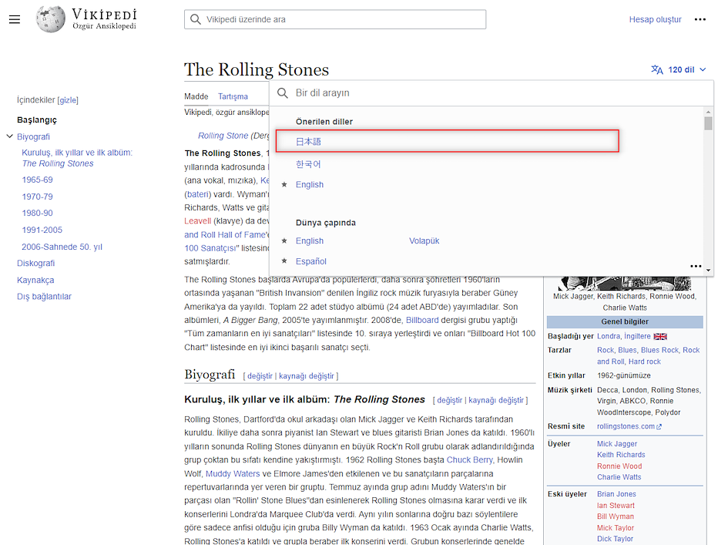Toggle the 120 dil language dropdown
The image size is (728, 545).
tap(679, 69)
